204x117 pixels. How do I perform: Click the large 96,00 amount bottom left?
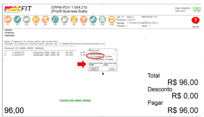[14, 110]
